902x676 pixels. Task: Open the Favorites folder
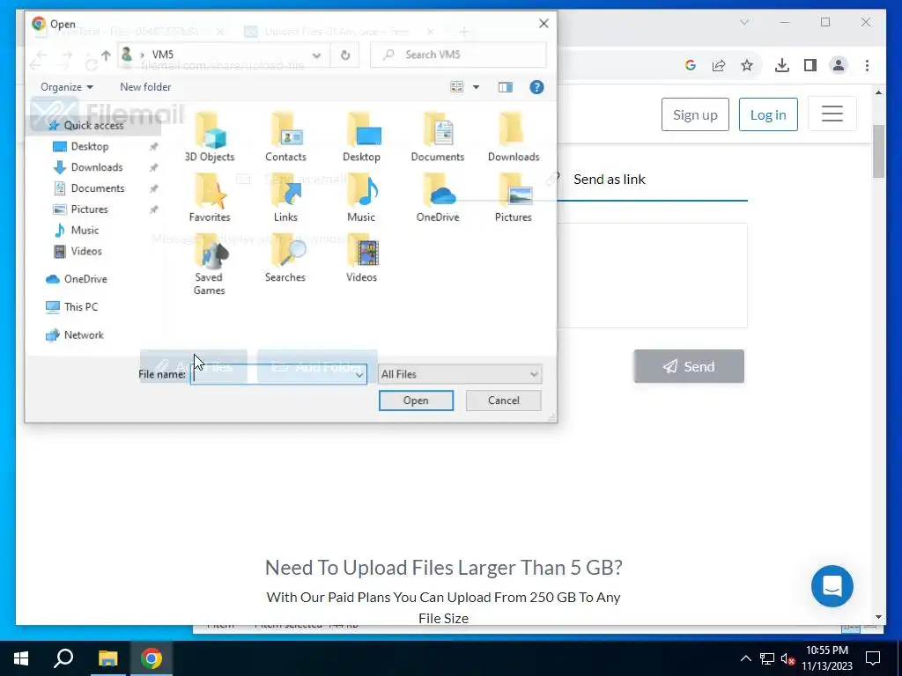pos(210,198)
